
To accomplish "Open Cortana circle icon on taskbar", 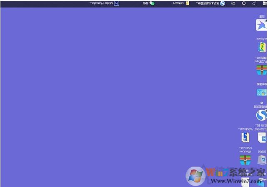I will (244, 3).
